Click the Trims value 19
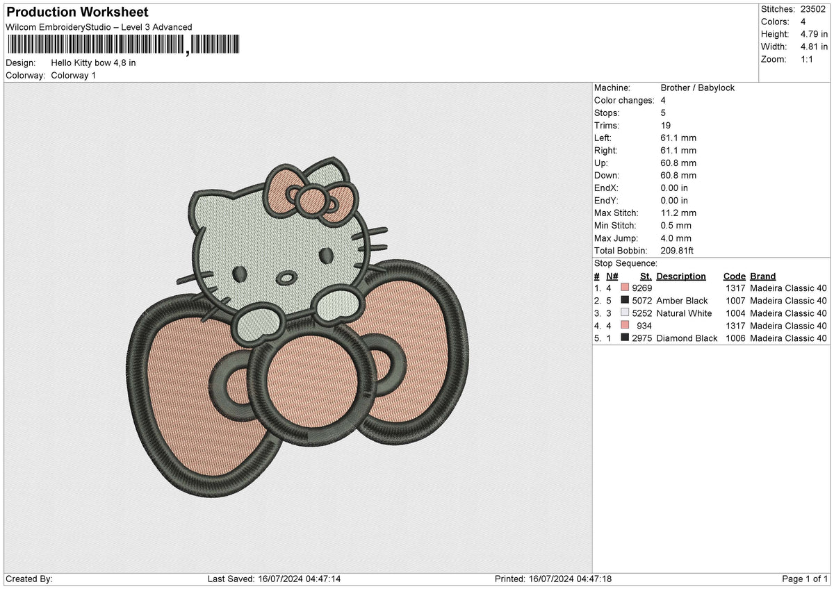Viewport: 834px width, 589px height. click(x=666, y=125)
